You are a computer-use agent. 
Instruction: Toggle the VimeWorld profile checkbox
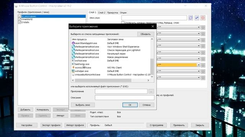(x=20, y=19)
